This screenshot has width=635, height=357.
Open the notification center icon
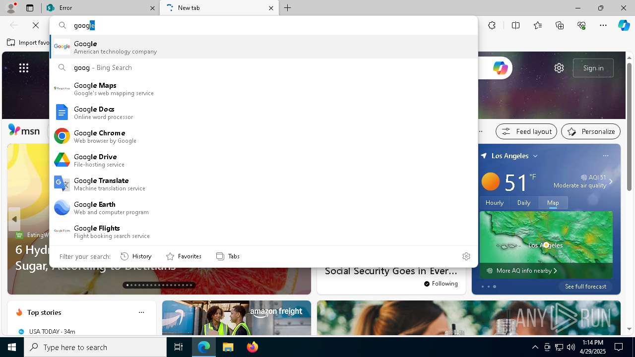(619, 347)
